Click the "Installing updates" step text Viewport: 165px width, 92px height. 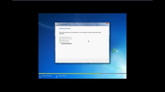click(x=65, y=42)
